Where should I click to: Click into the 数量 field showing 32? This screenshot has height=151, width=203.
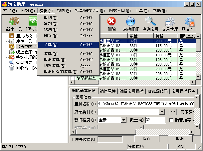coord(155,120)
